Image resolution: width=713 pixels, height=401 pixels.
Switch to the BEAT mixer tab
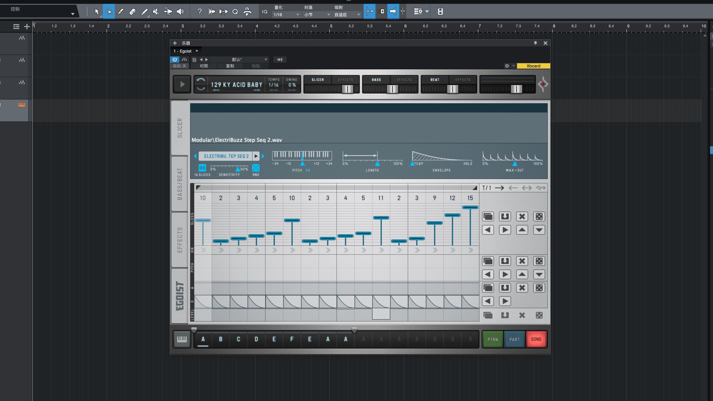coord(435,79)
